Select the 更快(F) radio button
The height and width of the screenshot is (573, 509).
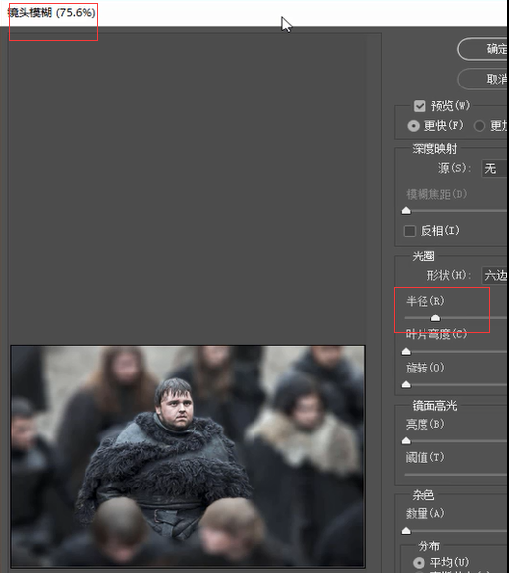click(x=414, y=126)
